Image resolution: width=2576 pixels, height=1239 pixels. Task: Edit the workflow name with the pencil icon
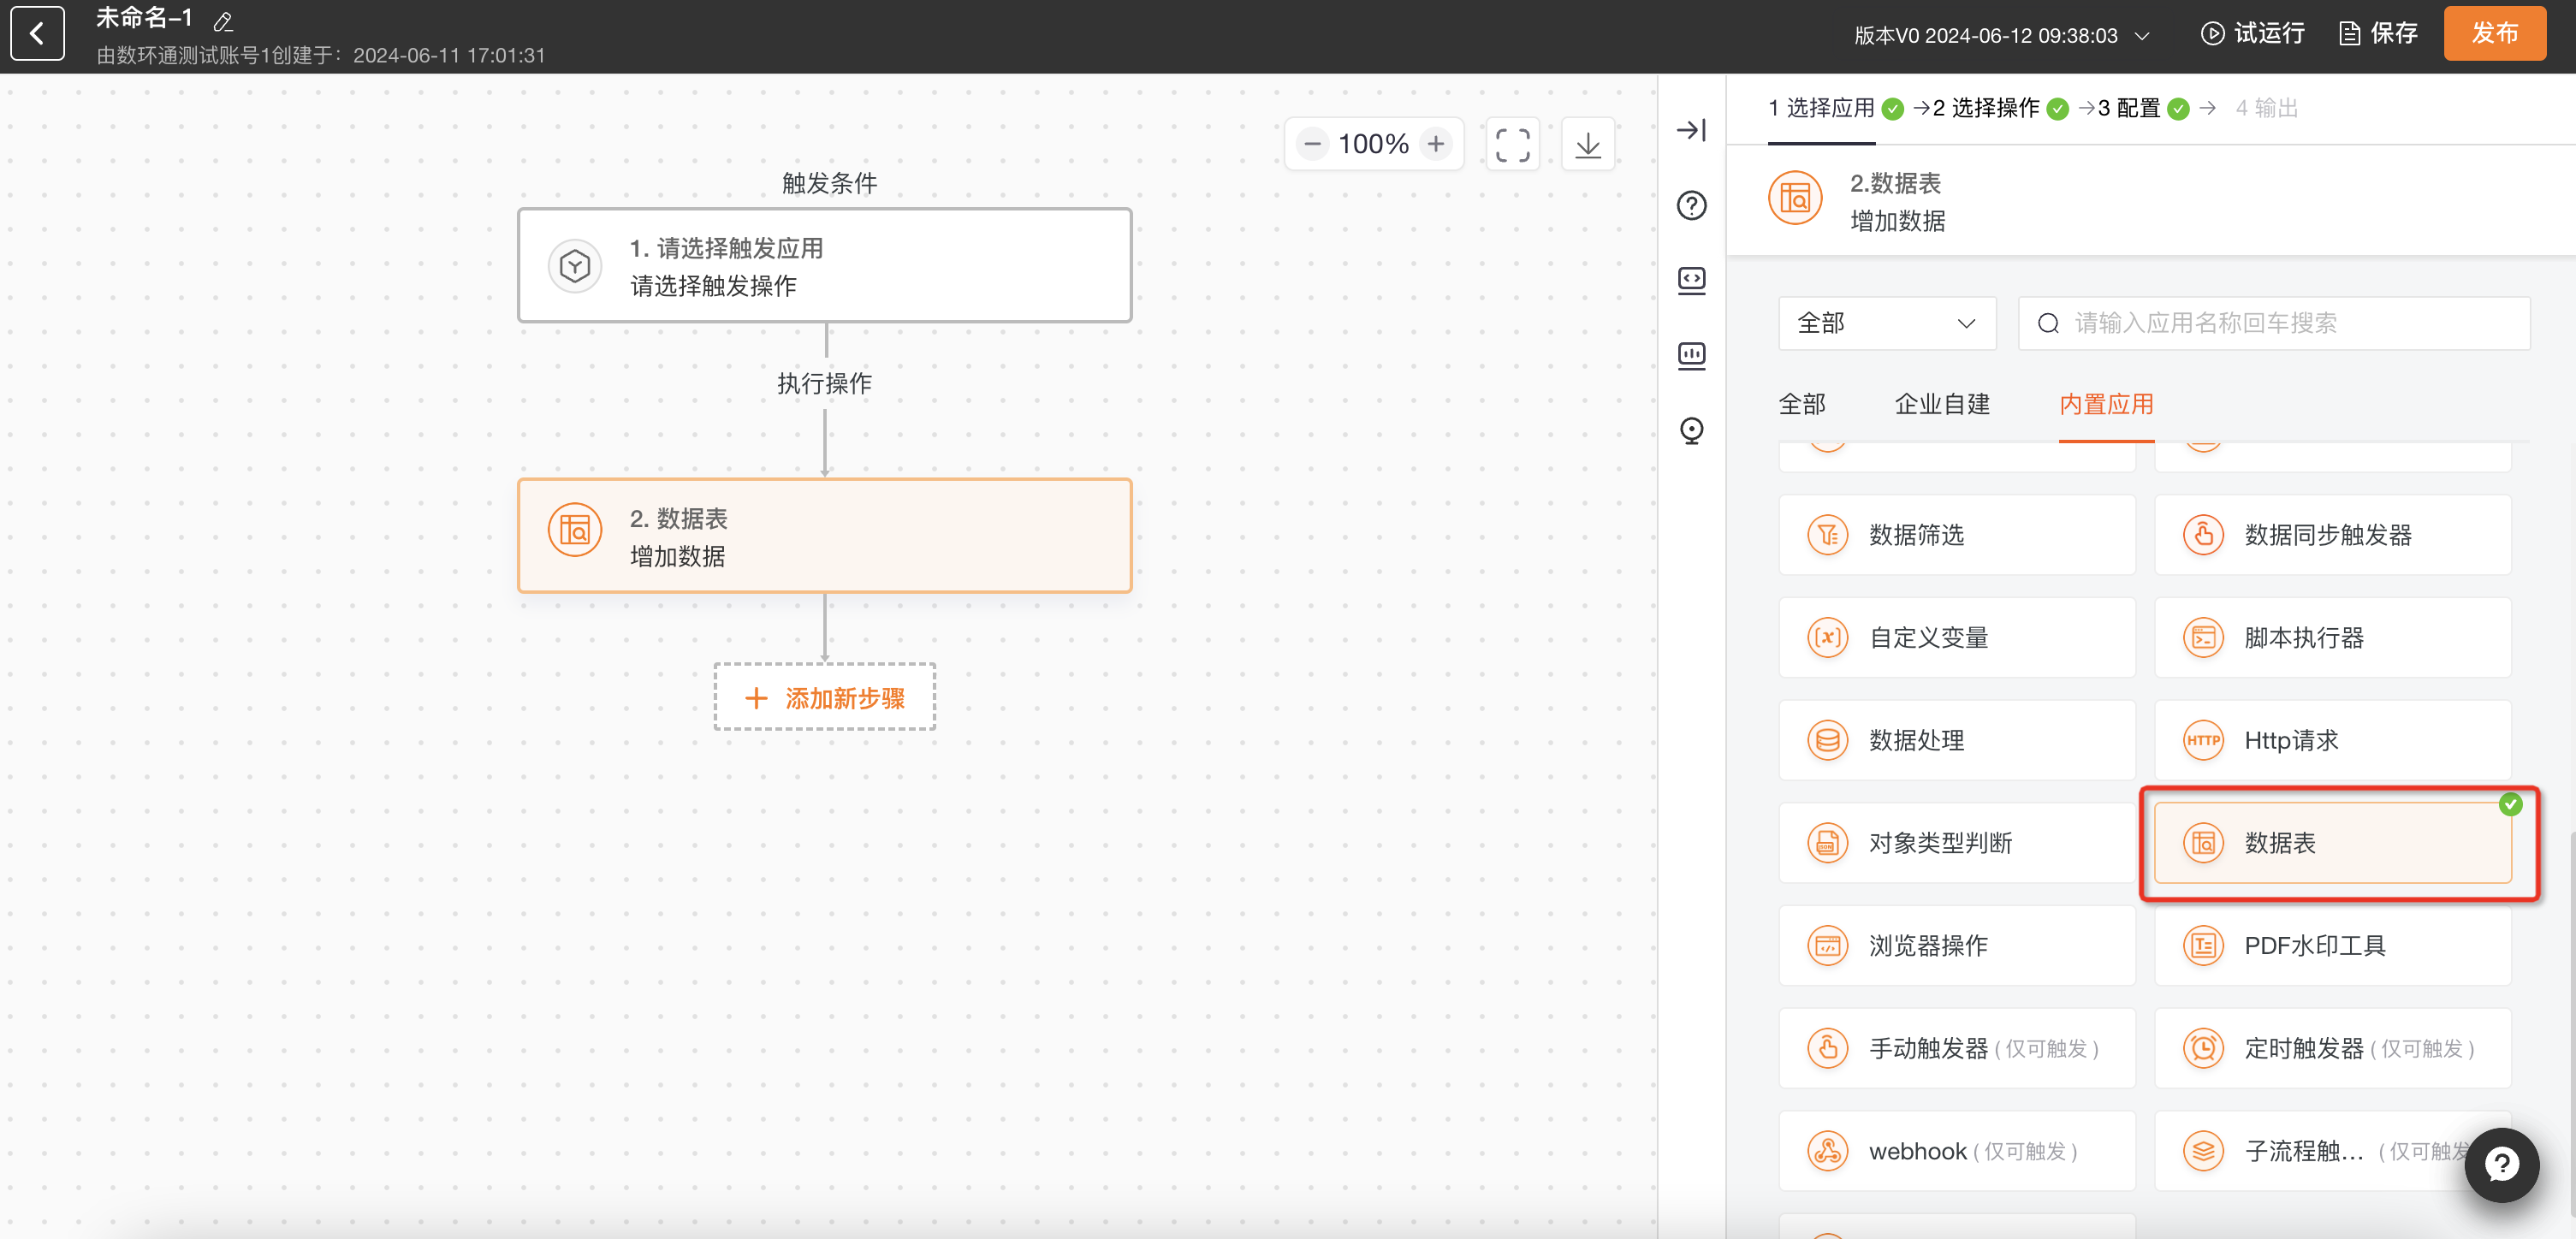(x=223, y=21)
